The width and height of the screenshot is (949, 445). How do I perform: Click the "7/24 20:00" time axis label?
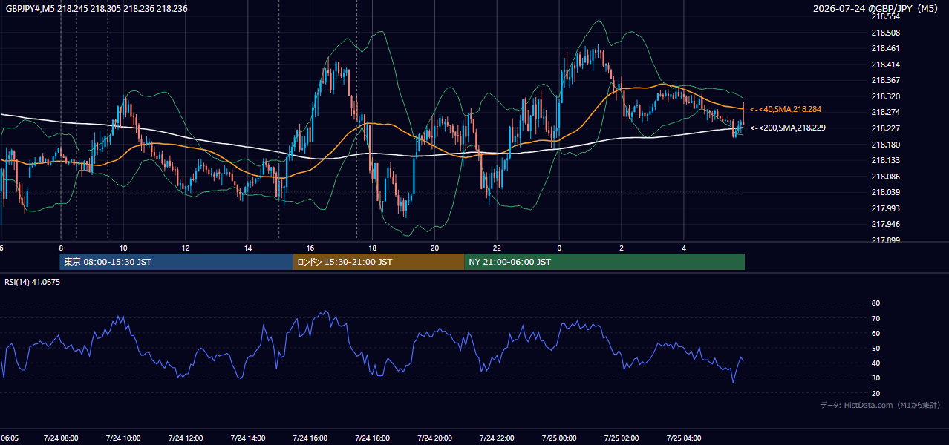(x=435, y=438)
